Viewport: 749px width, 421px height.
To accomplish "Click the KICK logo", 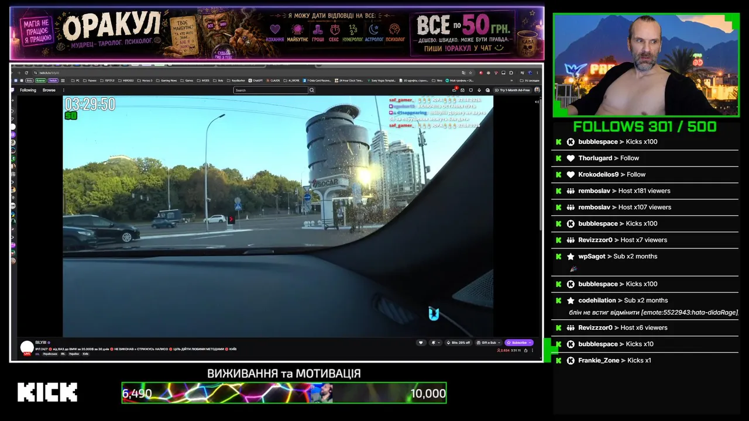I will pos(47,392).
